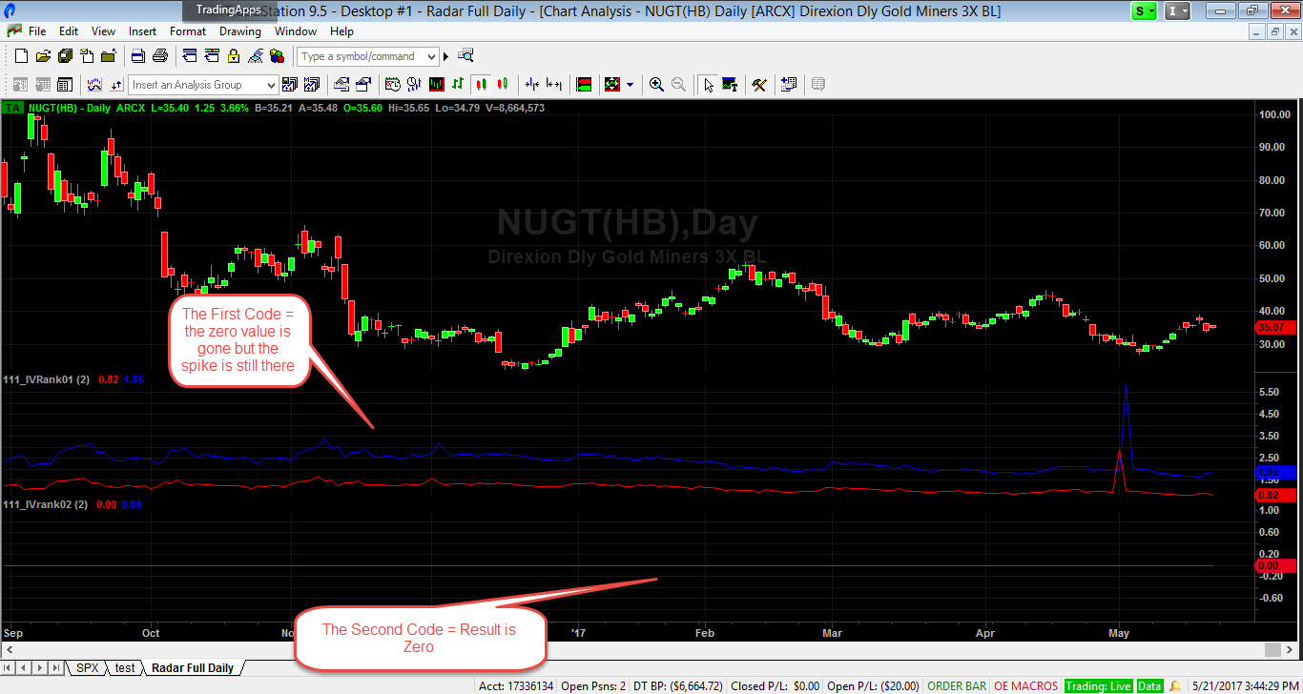This screenshot has width=1303, height=694.
Task: Switch to the test workspace tab
Action: pos(126,667)
